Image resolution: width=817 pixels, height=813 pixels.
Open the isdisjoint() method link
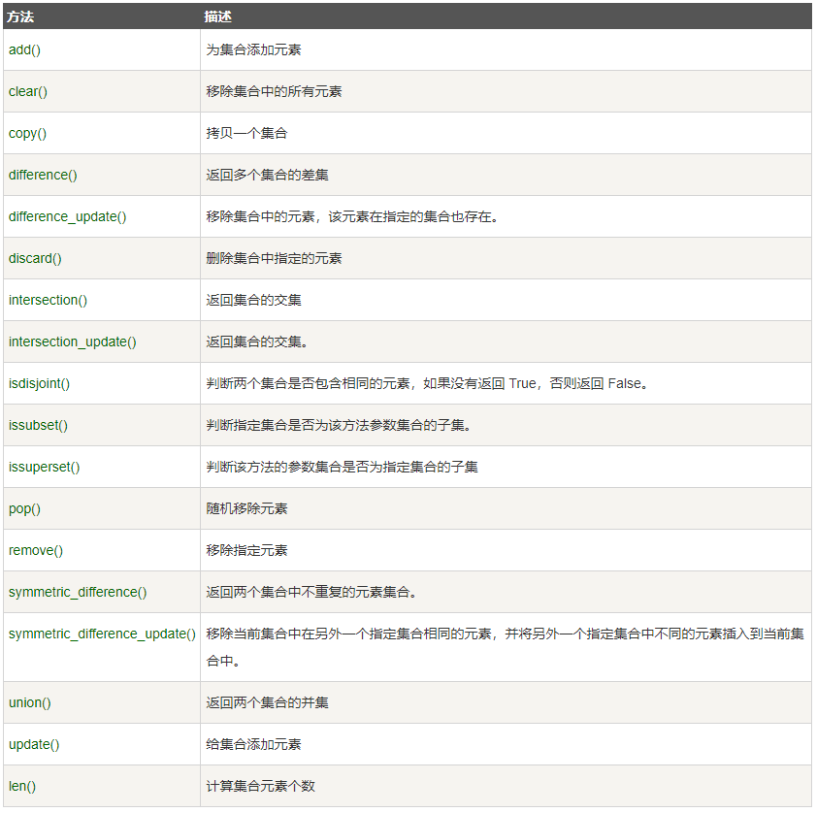tap(39, 383)
